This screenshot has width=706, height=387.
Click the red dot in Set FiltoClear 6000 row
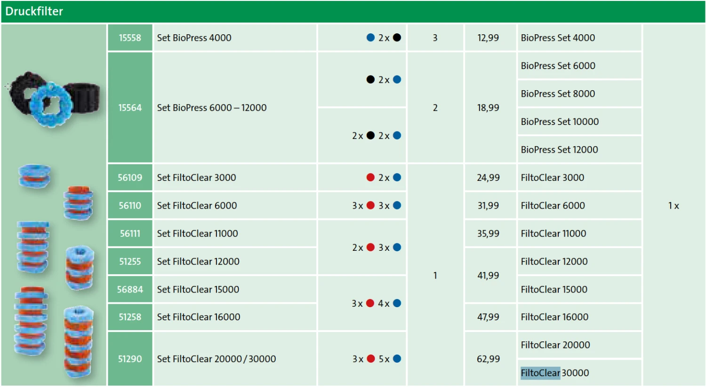370,205
